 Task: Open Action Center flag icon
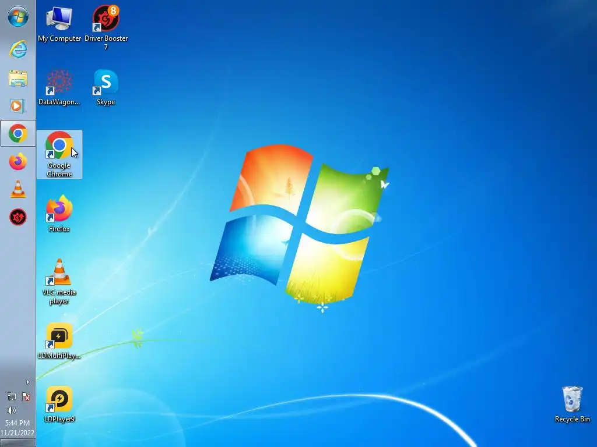[x=26, y=397]
